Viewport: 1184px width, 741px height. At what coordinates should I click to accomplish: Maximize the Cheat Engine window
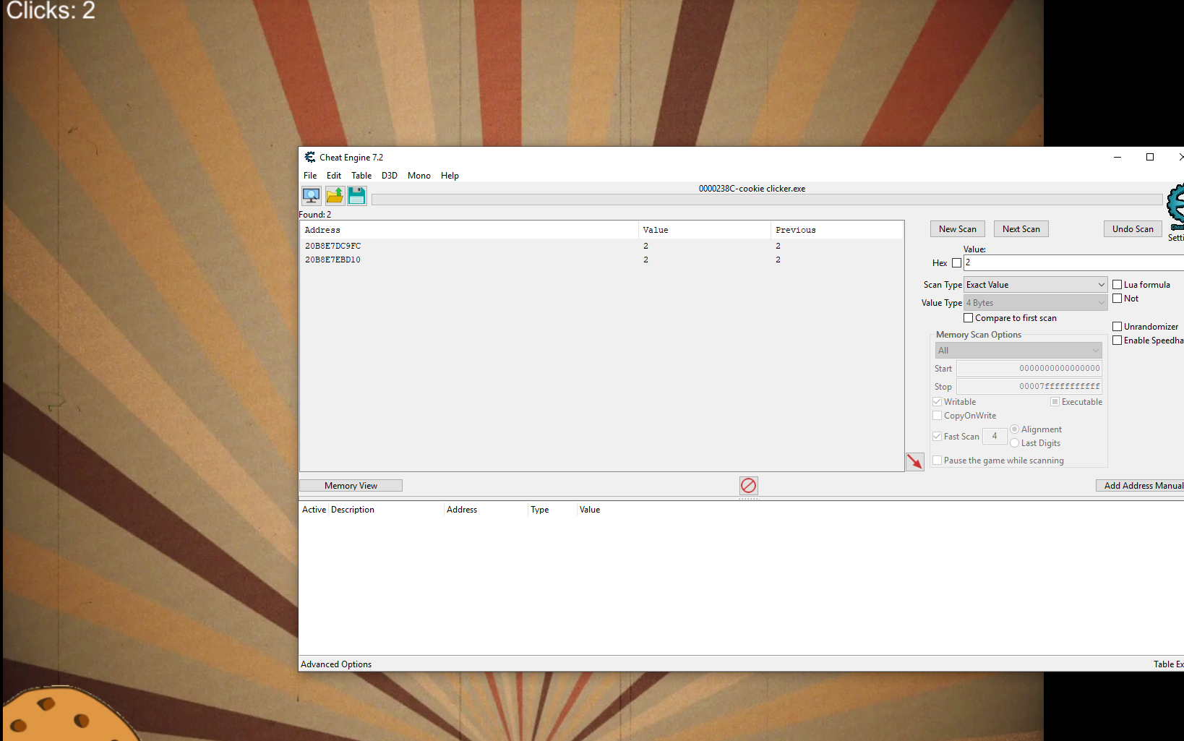tap(1149, 157)
